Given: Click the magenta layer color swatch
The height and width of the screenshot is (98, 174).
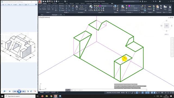Looking at the screenshot, I should coord(100,6).
